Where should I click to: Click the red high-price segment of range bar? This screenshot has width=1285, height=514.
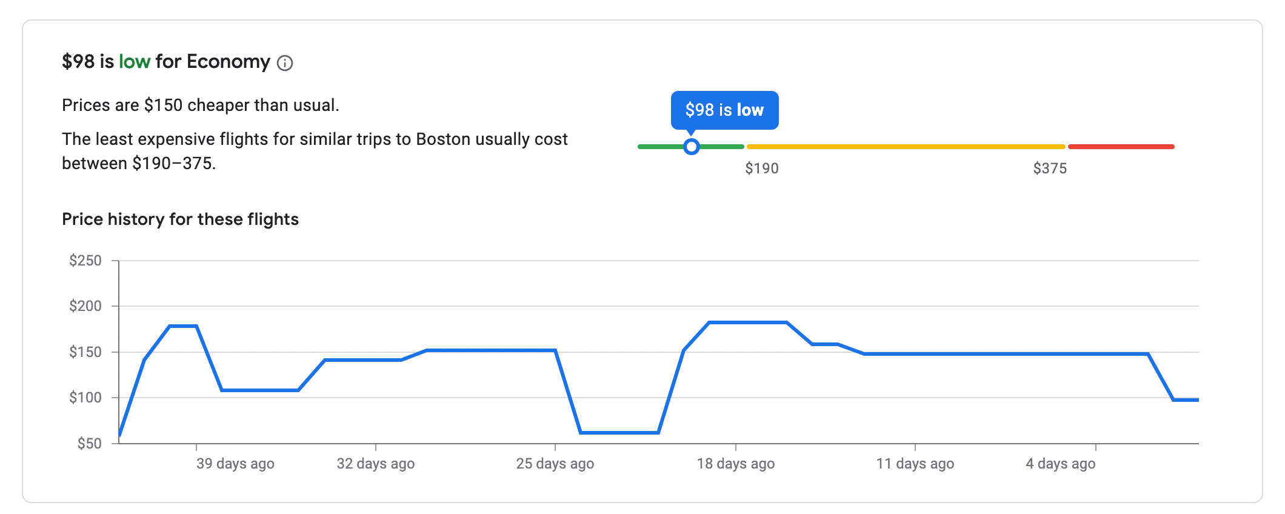click(1121, 147)
